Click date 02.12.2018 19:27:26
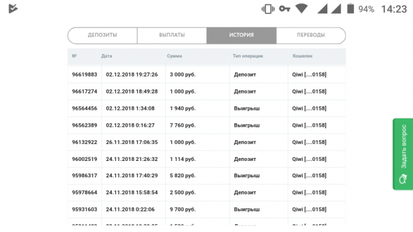413x232 pixels. coord(132,75)
